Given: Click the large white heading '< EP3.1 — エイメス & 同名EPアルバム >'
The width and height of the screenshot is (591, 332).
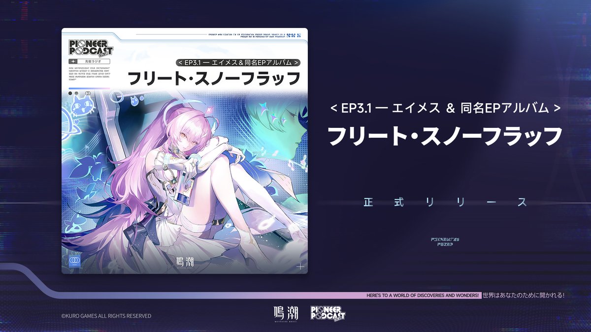Looking at the screenshot, I should coord(445,108).
